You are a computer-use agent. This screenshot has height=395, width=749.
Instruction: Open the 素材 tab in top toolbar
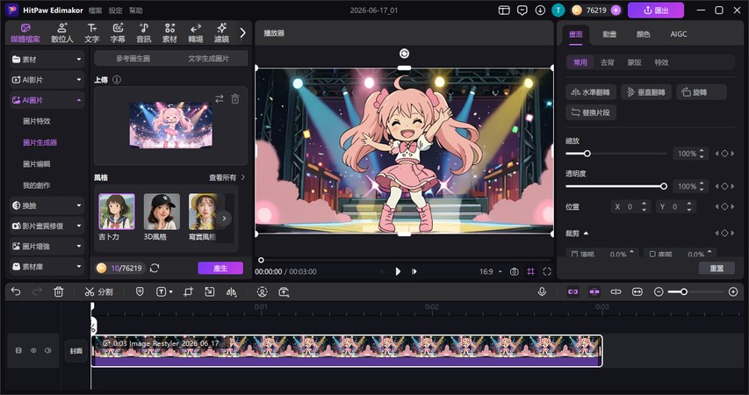coord(169,33)
